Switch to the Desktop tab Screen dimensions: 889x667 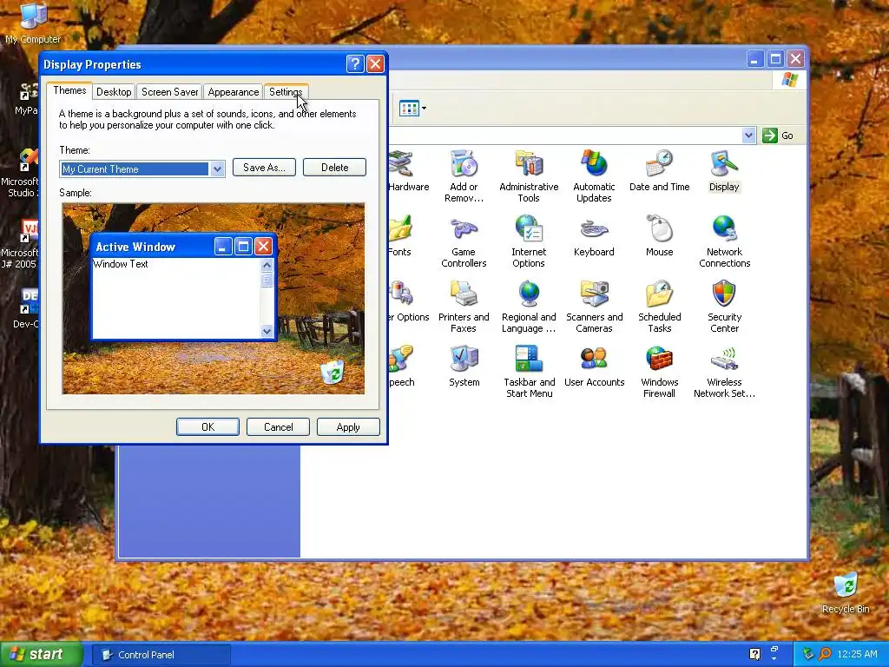(114, 92)
